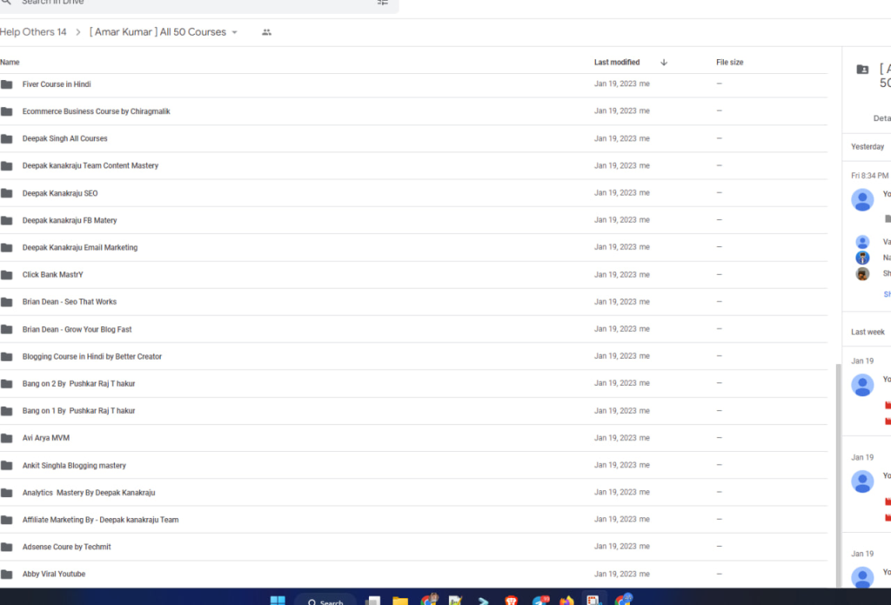Viewport: 891px width, 605px height.
Task: Click the taskbar Search box
Action: coord(325,601)
